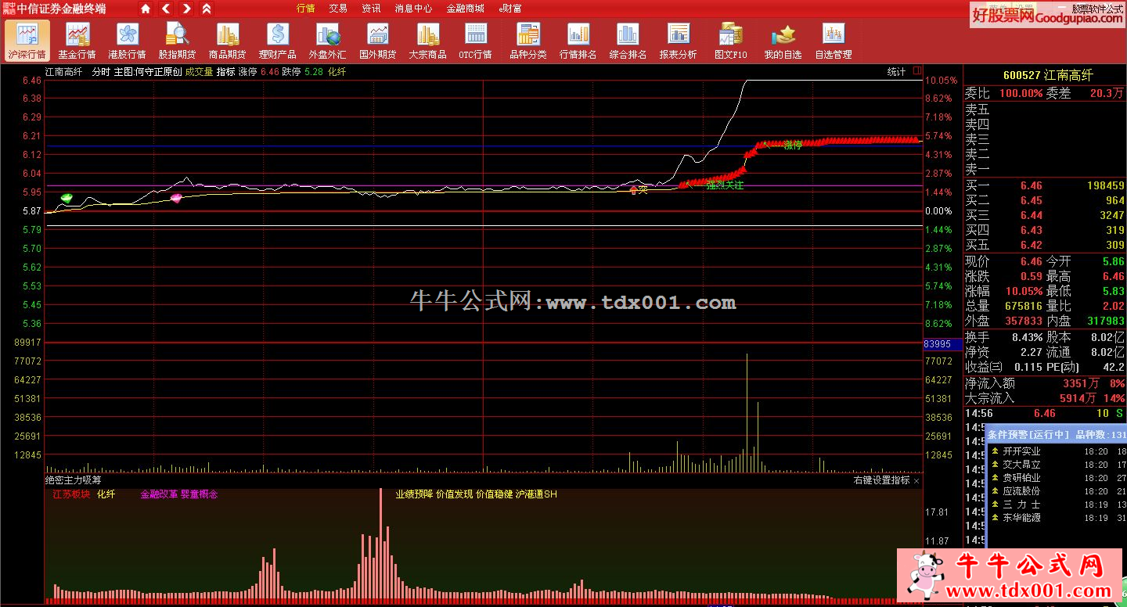
Task: Go back with the left arrow button
Action: coord(166,9)
